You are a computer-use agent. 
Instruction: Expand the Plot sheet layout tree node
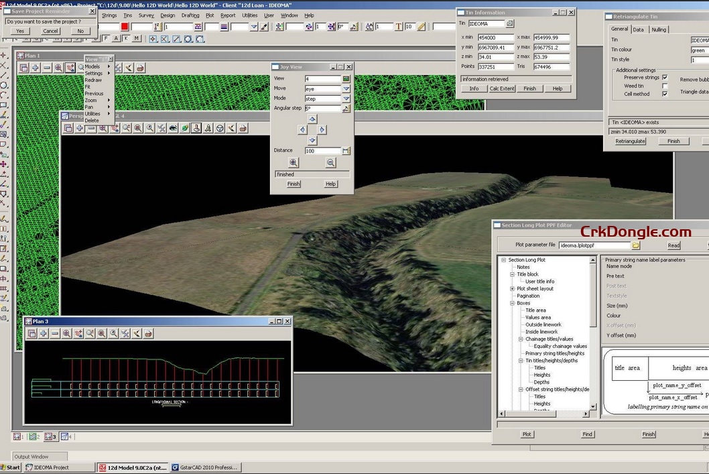click(512, 289)
